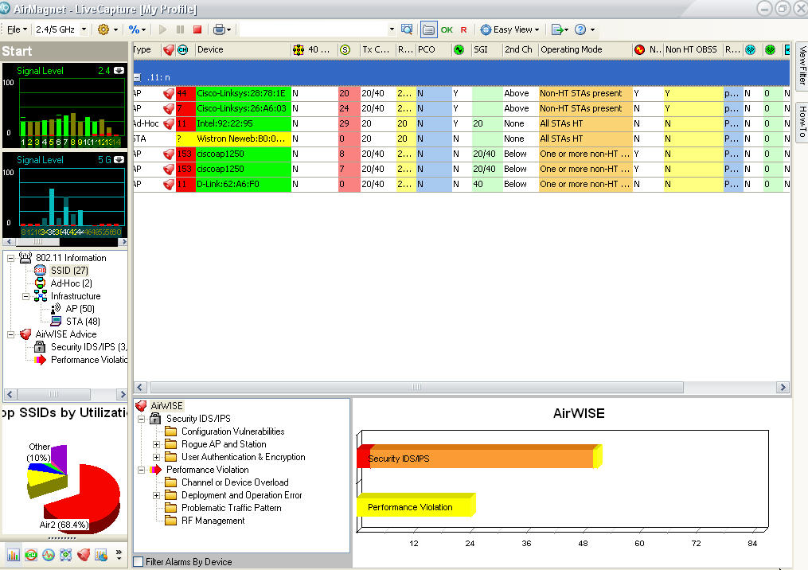Sort by the Operating Mode column header

point(585,49)
